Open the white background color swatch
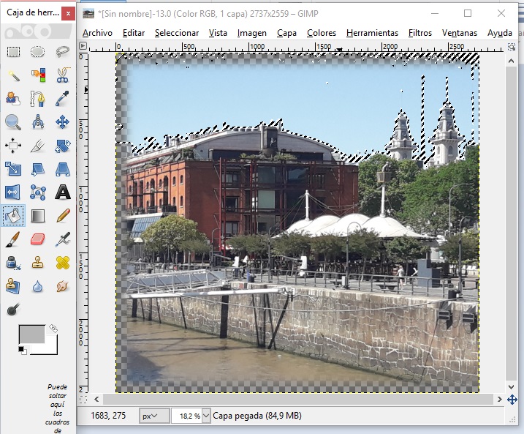This screenshot has width=524, height=434. tap(50, 348)
